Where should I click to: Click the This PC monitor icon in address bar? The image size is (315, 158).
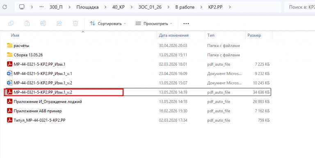tap(22, 7)
